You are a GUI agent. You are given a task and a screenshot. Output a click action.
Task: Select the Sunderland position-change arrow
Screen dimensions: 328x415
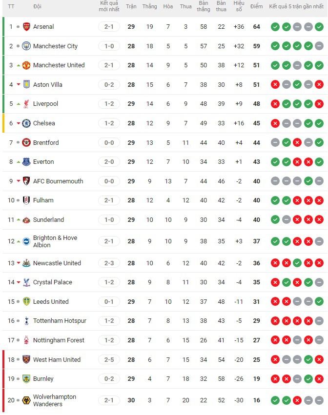coord(19,219)
